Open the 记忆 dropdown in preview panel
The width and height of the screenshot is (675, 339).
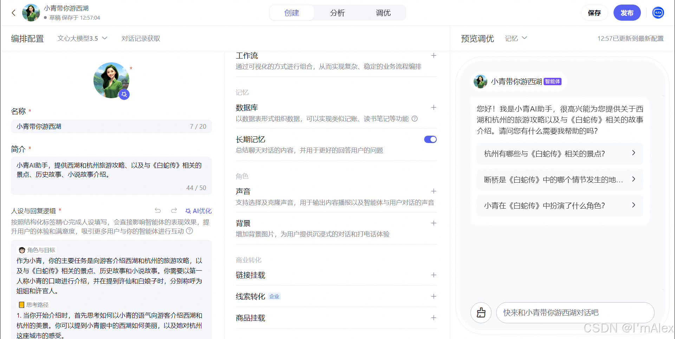pyautogui.click(x=516, y=38)
